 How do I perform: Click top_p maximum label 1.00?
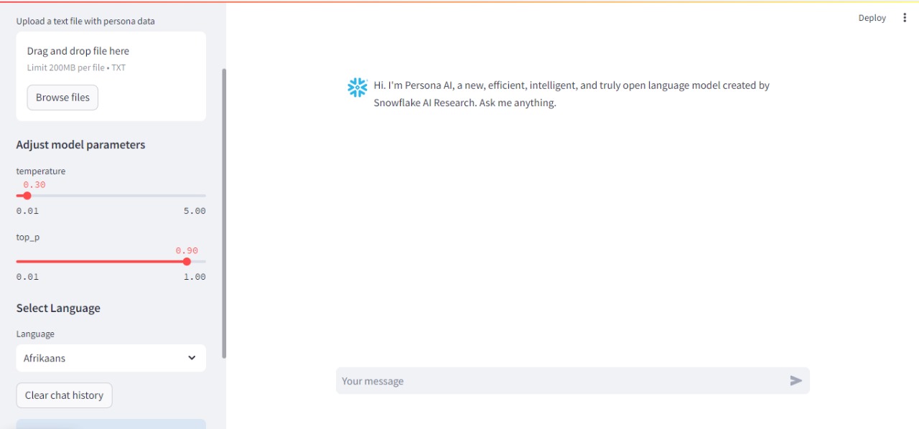coord(195,277)
